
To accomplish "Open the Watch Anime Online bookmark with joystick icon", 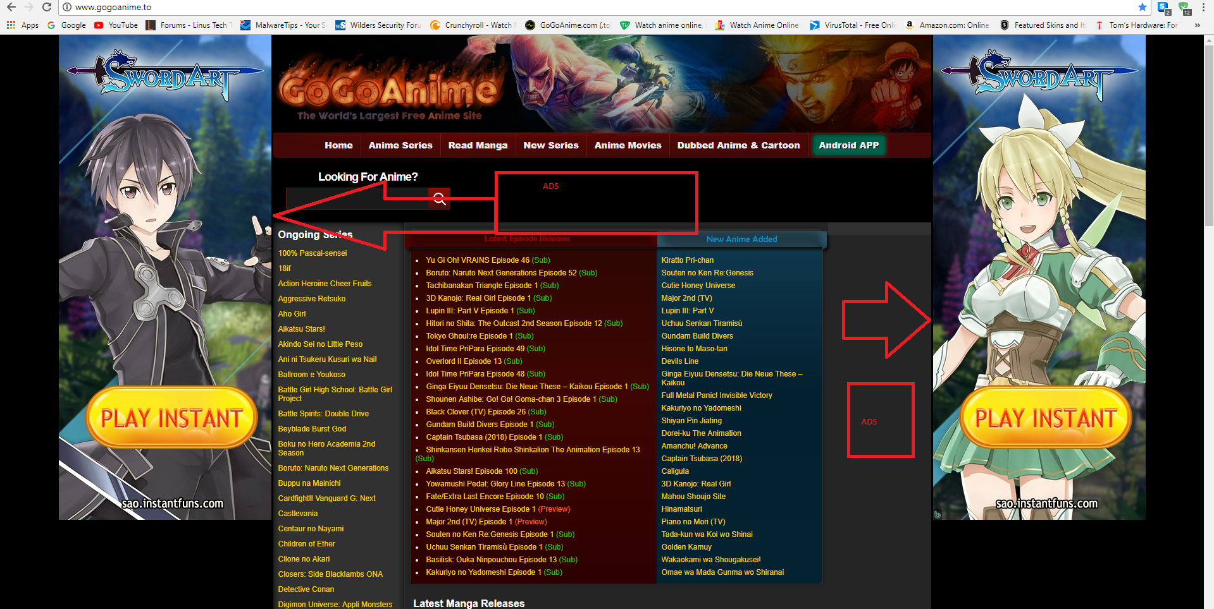I will (x=757, y=25).
